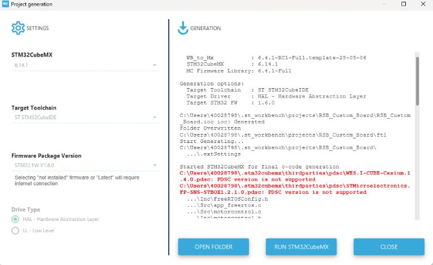Click the 'MC Firmware Library: 6.4.1-Full' line

[239, 71]
